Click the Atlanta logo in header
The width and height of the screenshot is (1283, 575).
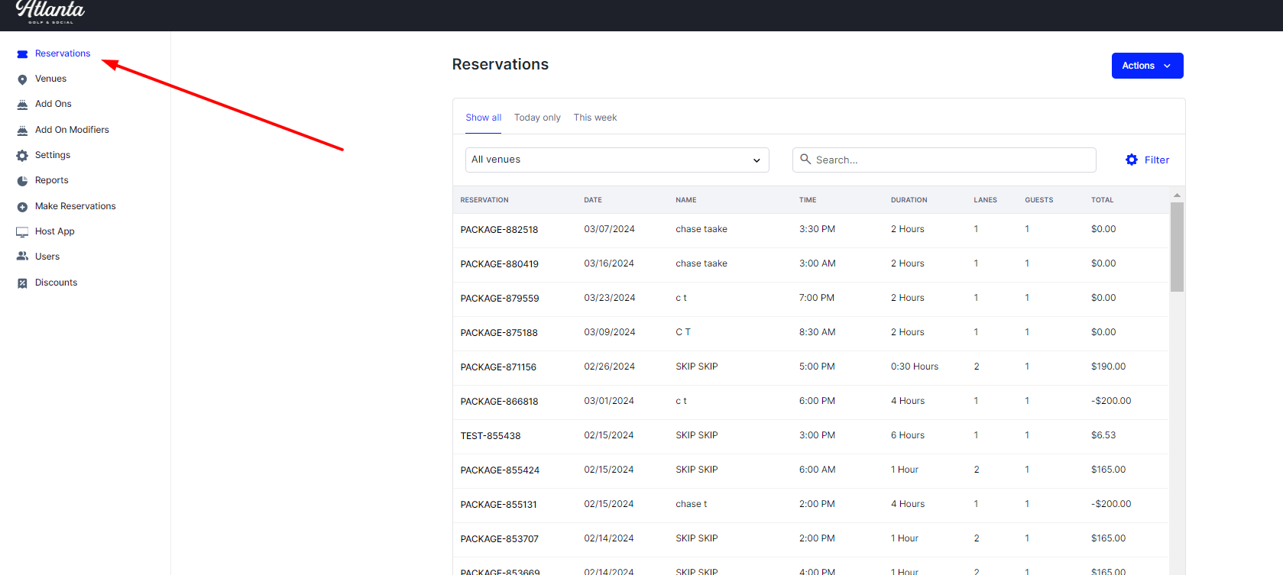tap(50, 11)
